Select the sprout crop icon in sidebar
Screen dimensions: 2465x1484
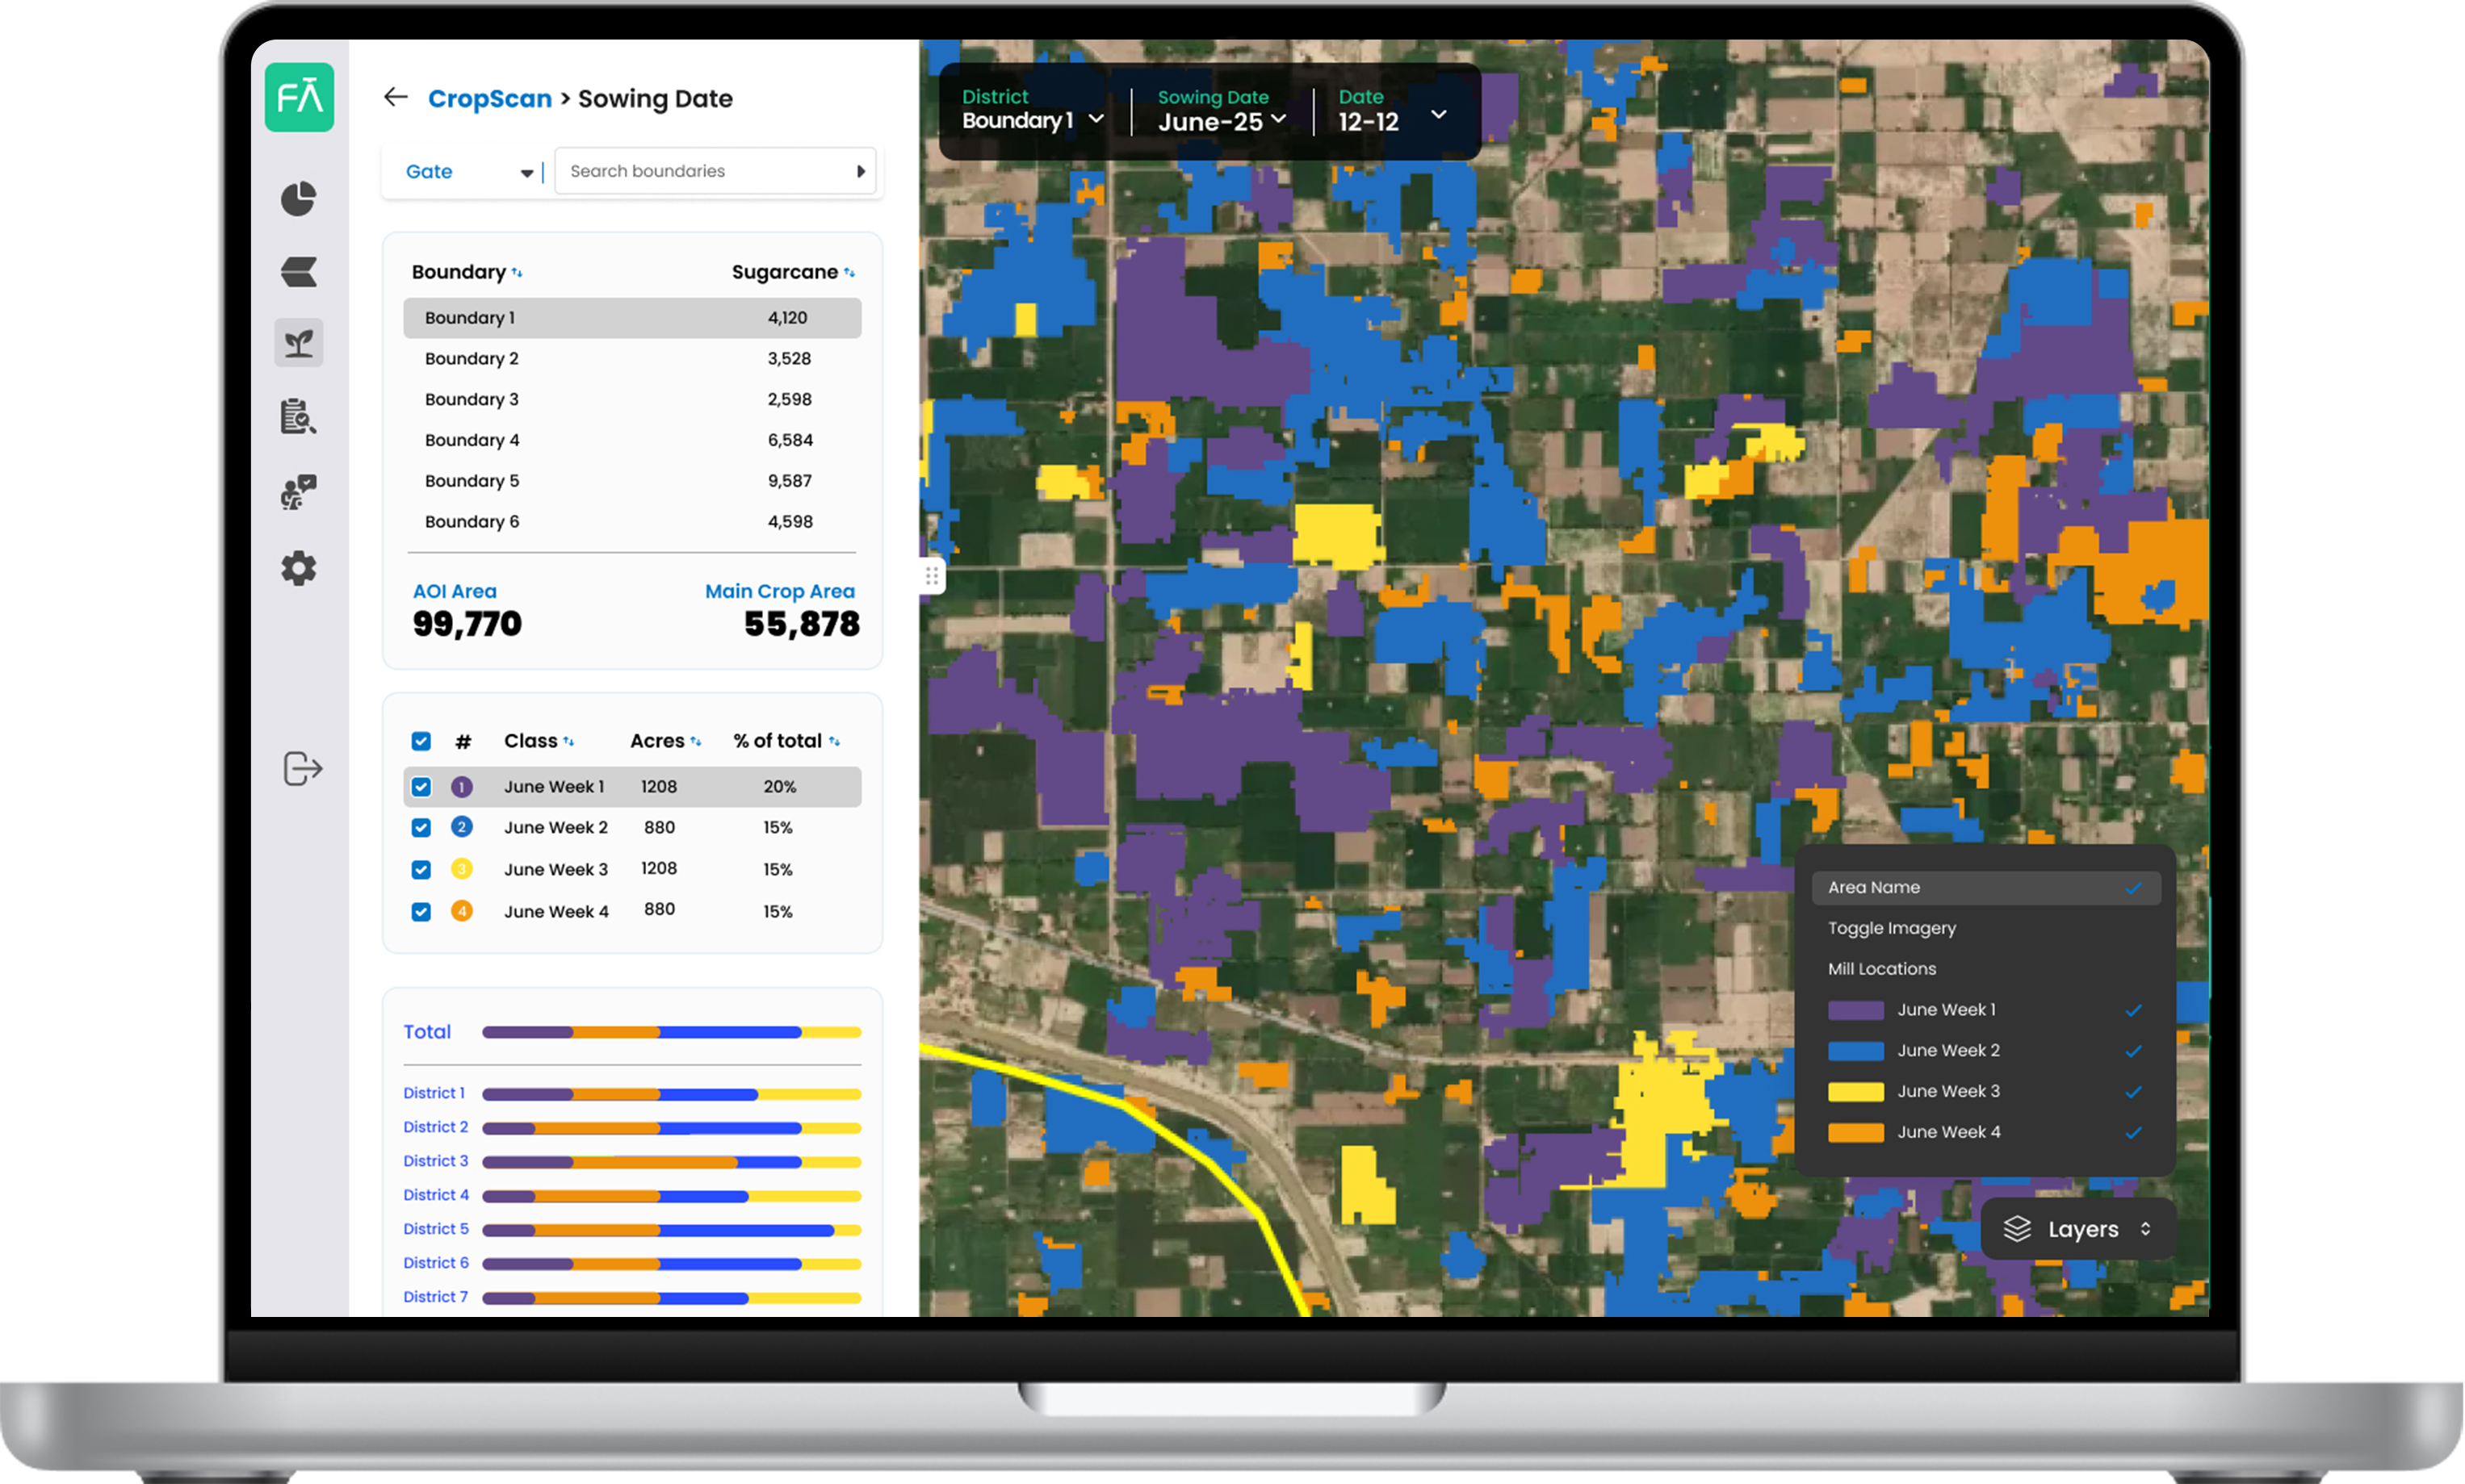tap(298, 344)
